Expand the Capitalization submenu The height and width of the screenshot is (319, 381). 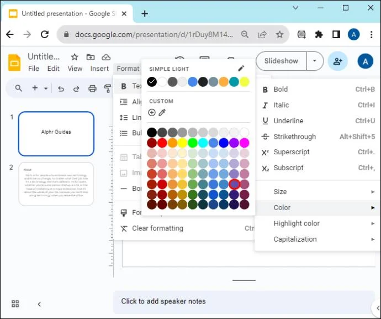318,239
